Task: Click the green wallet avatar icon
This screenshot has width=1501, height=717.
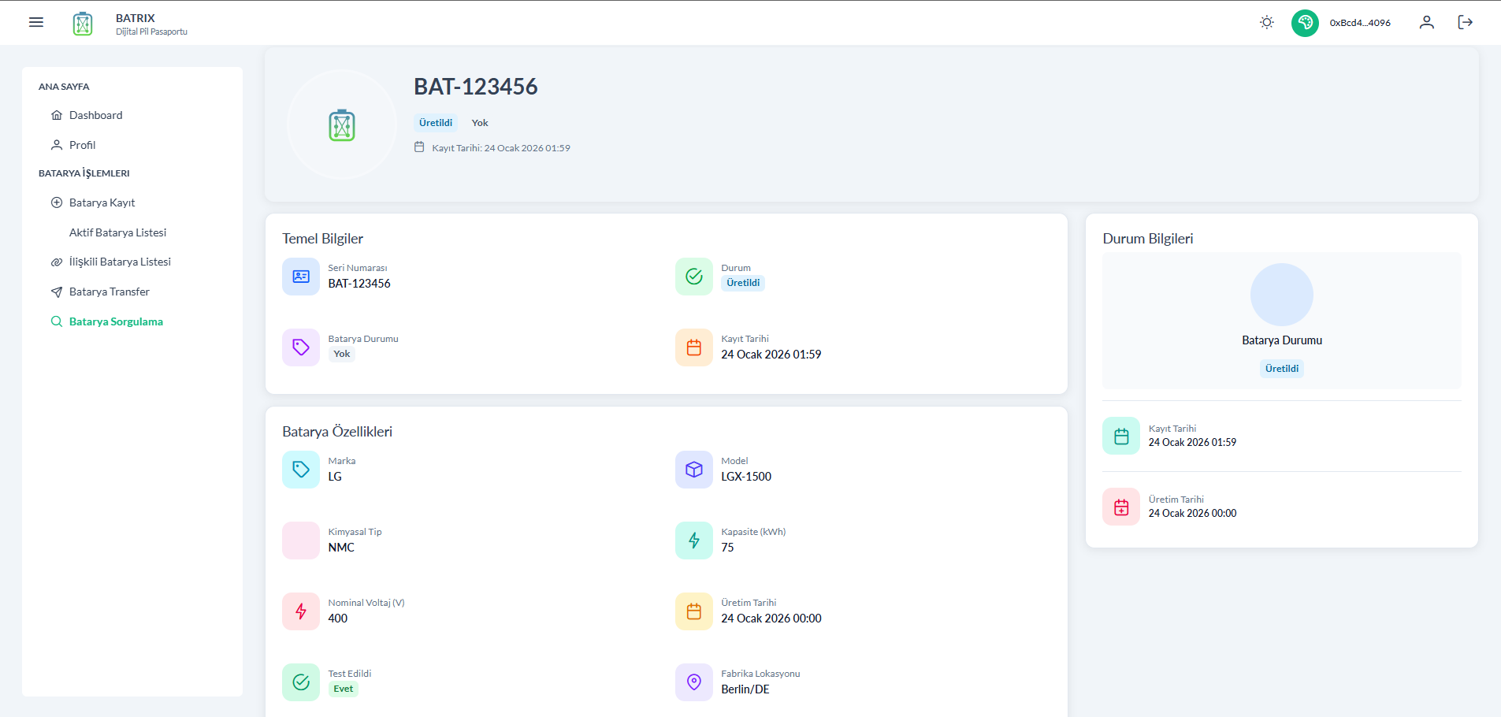Action: (1305, 23)
